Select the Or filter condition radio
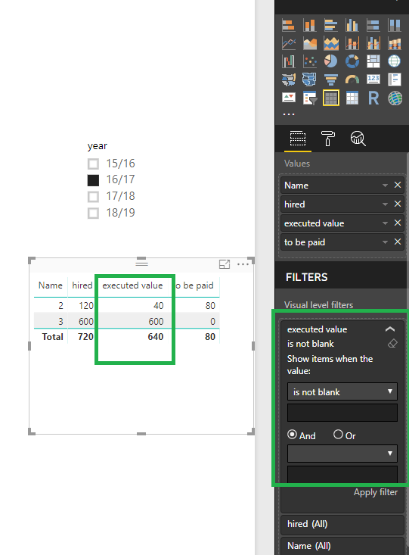Screen dimensions: 409x555 [x=338, y=435]
